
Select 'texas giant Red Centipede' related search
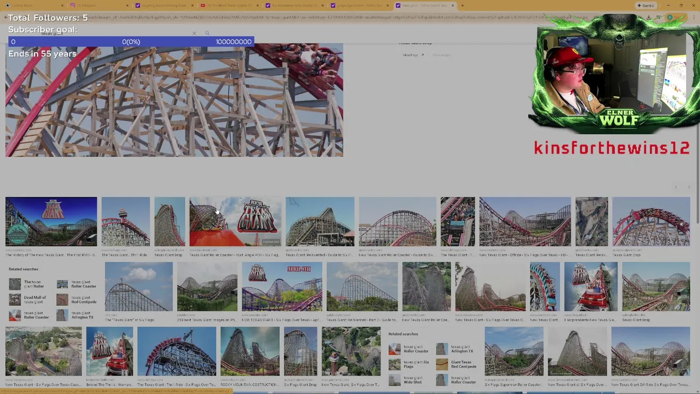pyautogui.click(x=77, y=300)
